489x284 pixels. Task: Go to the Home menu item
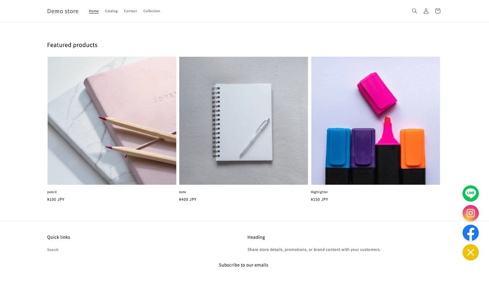[94, 11]
